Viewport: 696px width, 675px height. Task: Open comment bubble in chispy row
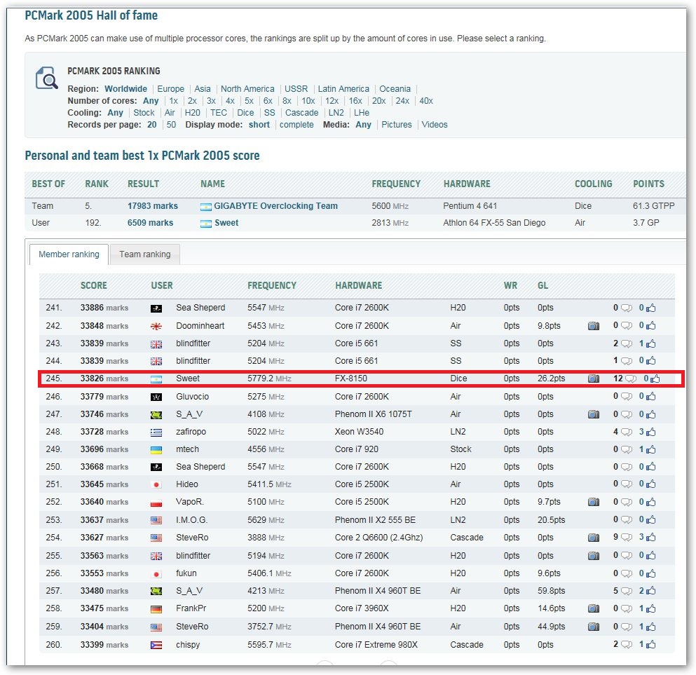pyautogui.click(x=627, y=644)
